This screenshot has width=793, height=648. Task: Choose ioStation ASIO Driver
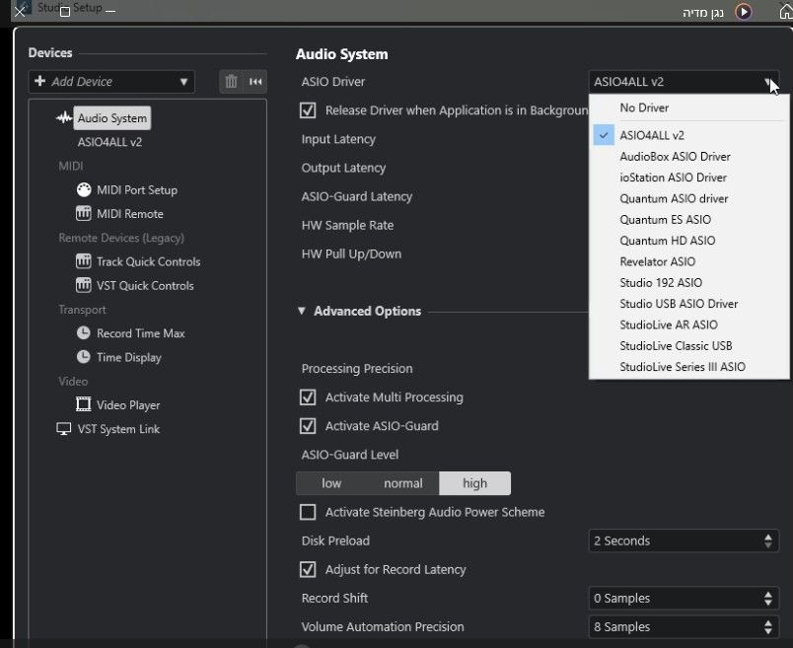click(x=689, y=178)
